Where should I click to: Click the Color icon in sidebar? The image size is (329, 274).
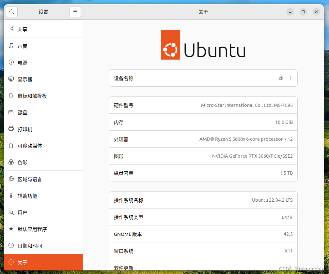(11, 162)
